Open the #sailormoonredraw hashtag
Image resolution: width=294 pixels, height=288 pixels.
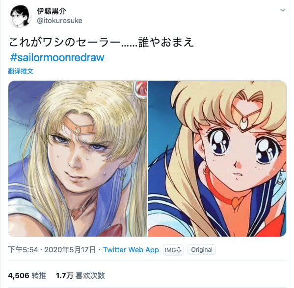pyautogui.click(x=57, y=57)
